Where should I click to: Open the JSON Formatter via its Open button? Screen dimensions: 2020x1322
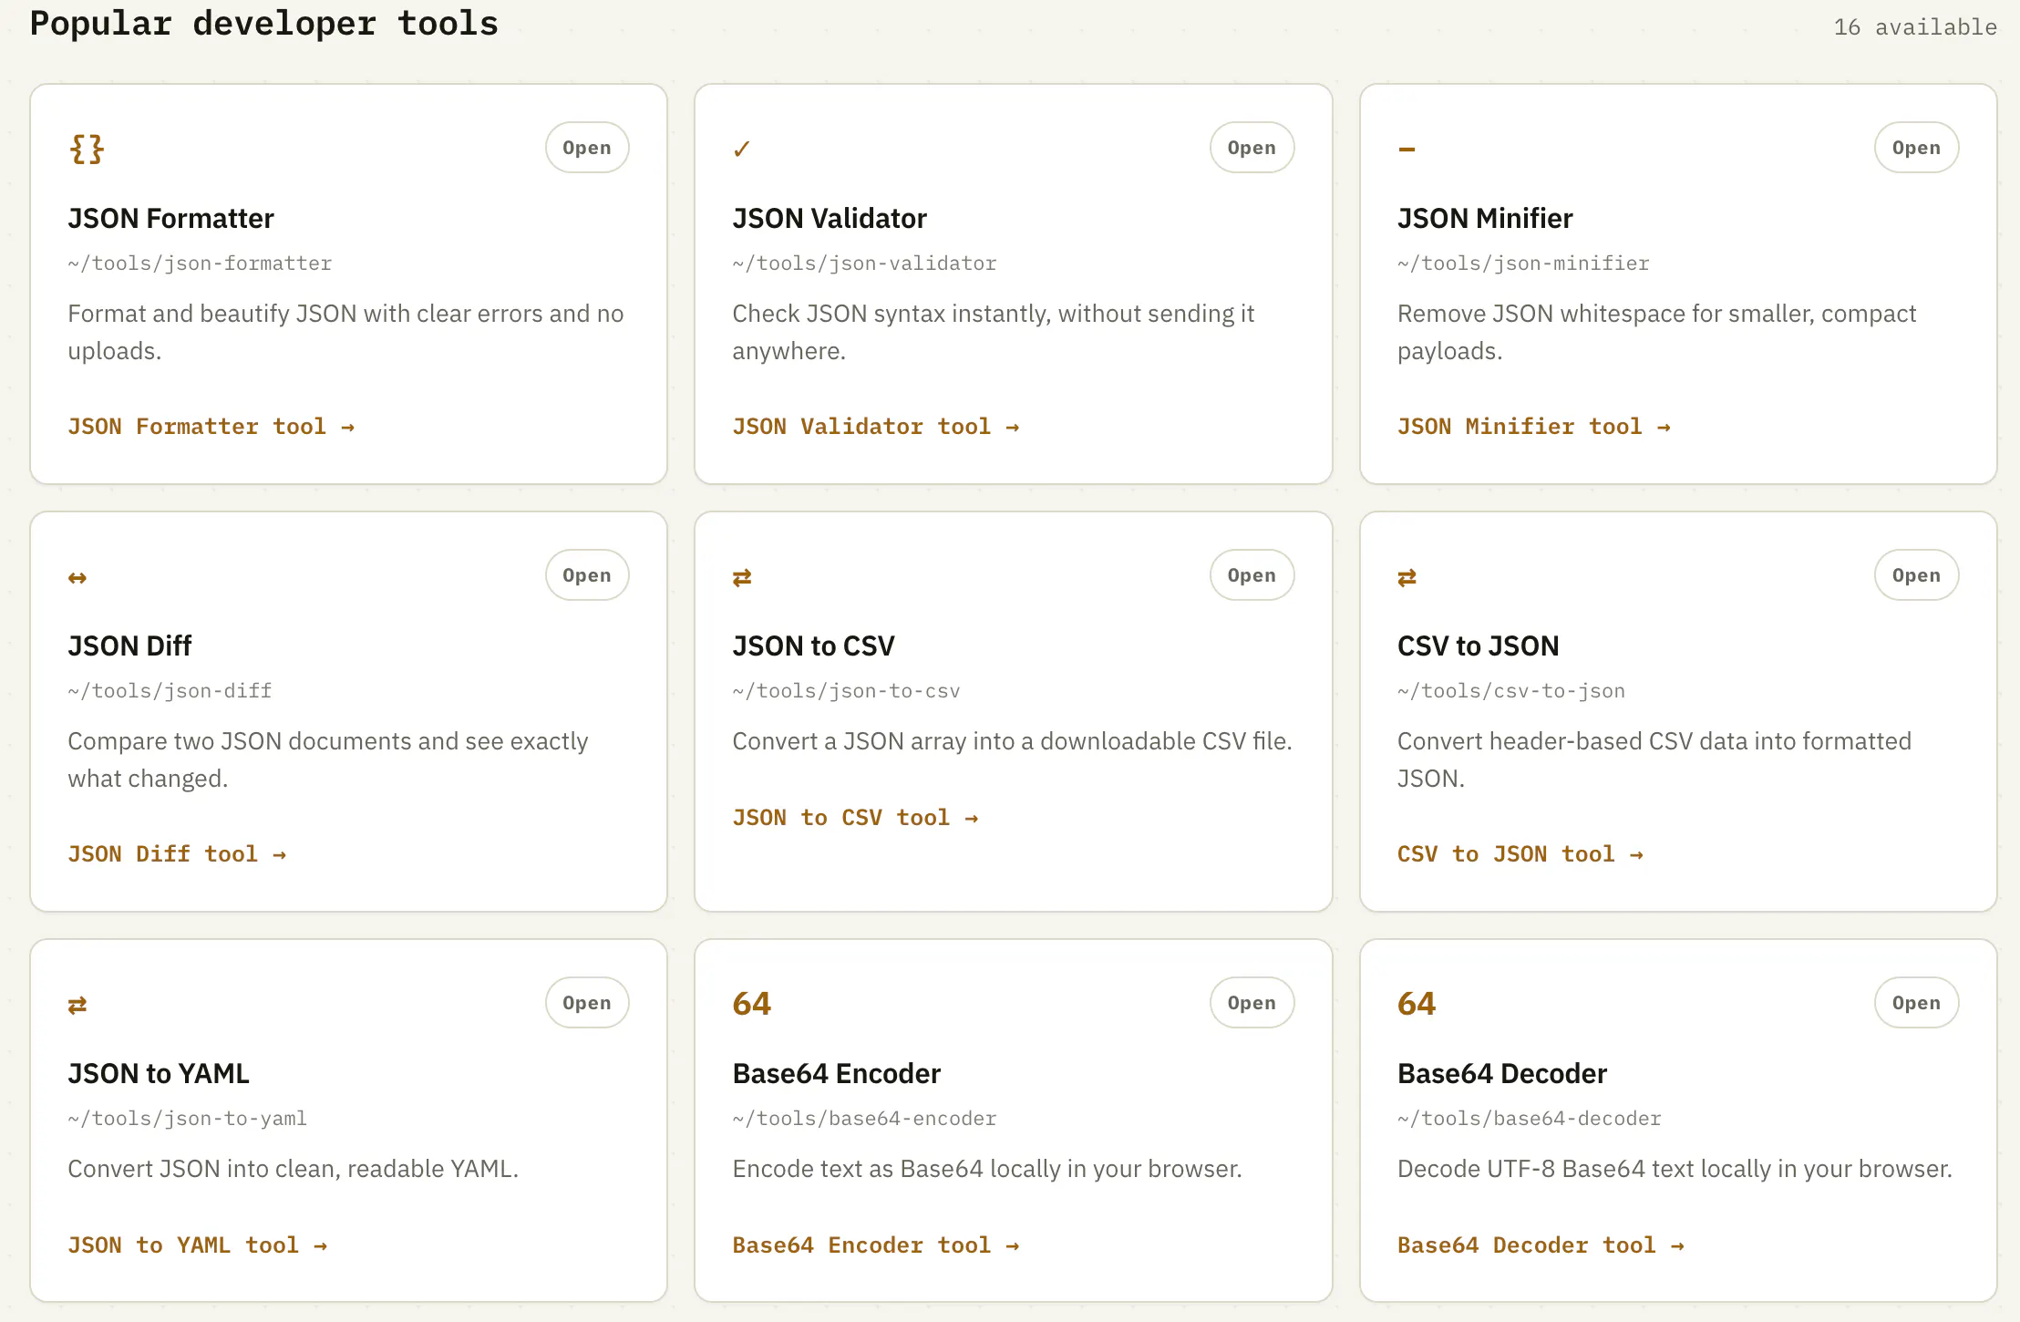tap(587, 148)
